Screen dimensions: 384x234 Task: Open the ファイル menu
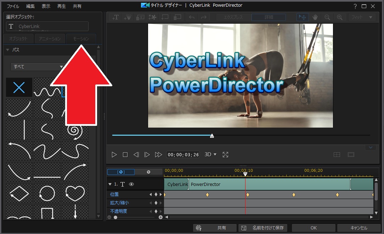click(13, 6)
